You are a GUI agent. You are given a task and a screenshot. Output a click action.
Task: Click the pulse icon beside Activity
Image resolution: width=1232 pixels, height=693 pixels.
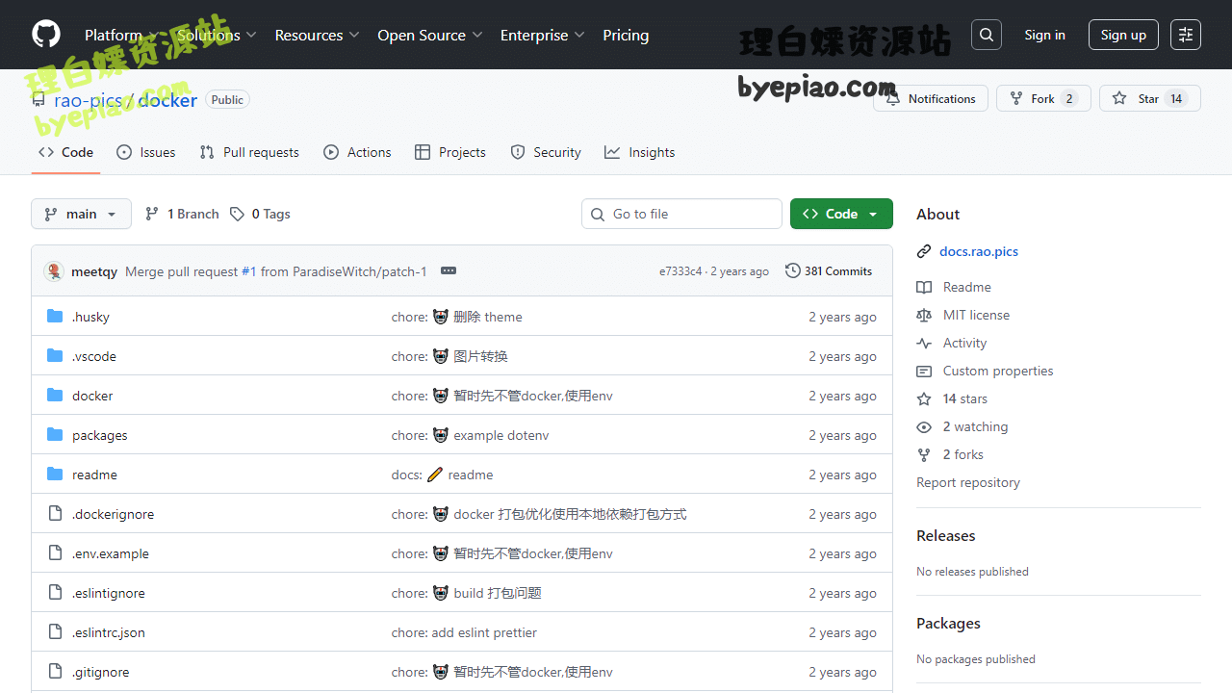pos(924,343)
